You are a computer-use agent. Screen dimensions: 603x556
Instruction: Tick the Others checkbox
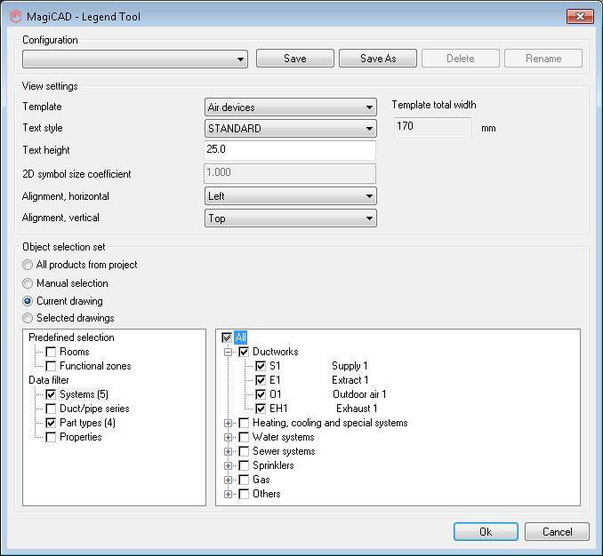point(244,494)
